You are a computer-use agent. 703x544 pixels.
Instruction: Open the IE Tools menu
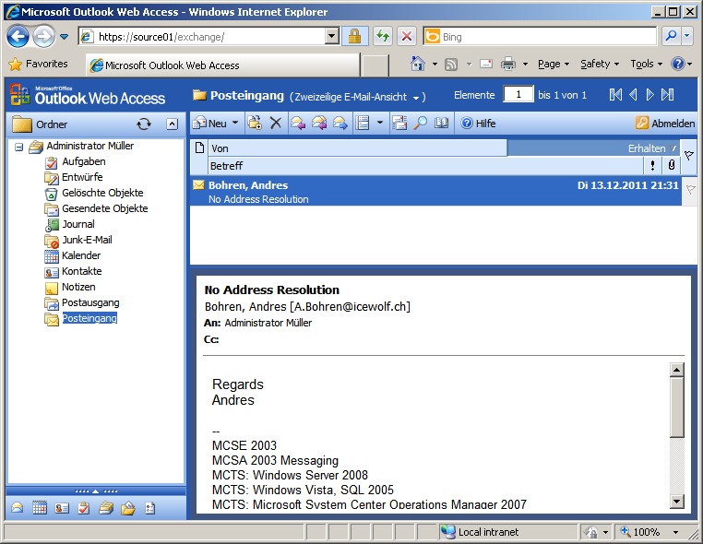(x=646, y=64)
